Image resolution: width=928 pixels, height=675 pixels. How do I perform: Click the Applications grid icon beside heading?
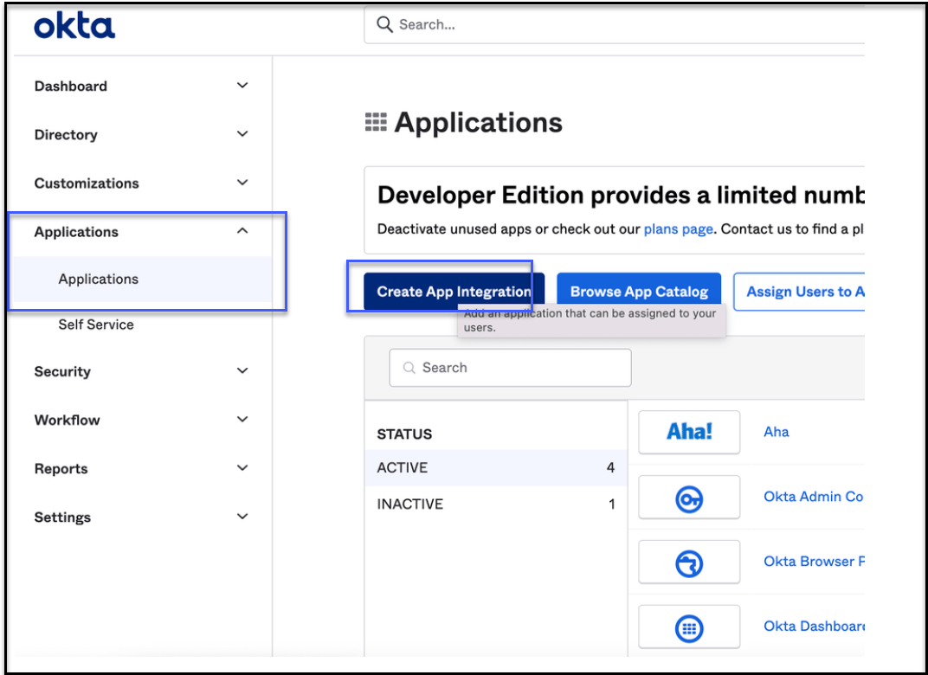point(376,122)
